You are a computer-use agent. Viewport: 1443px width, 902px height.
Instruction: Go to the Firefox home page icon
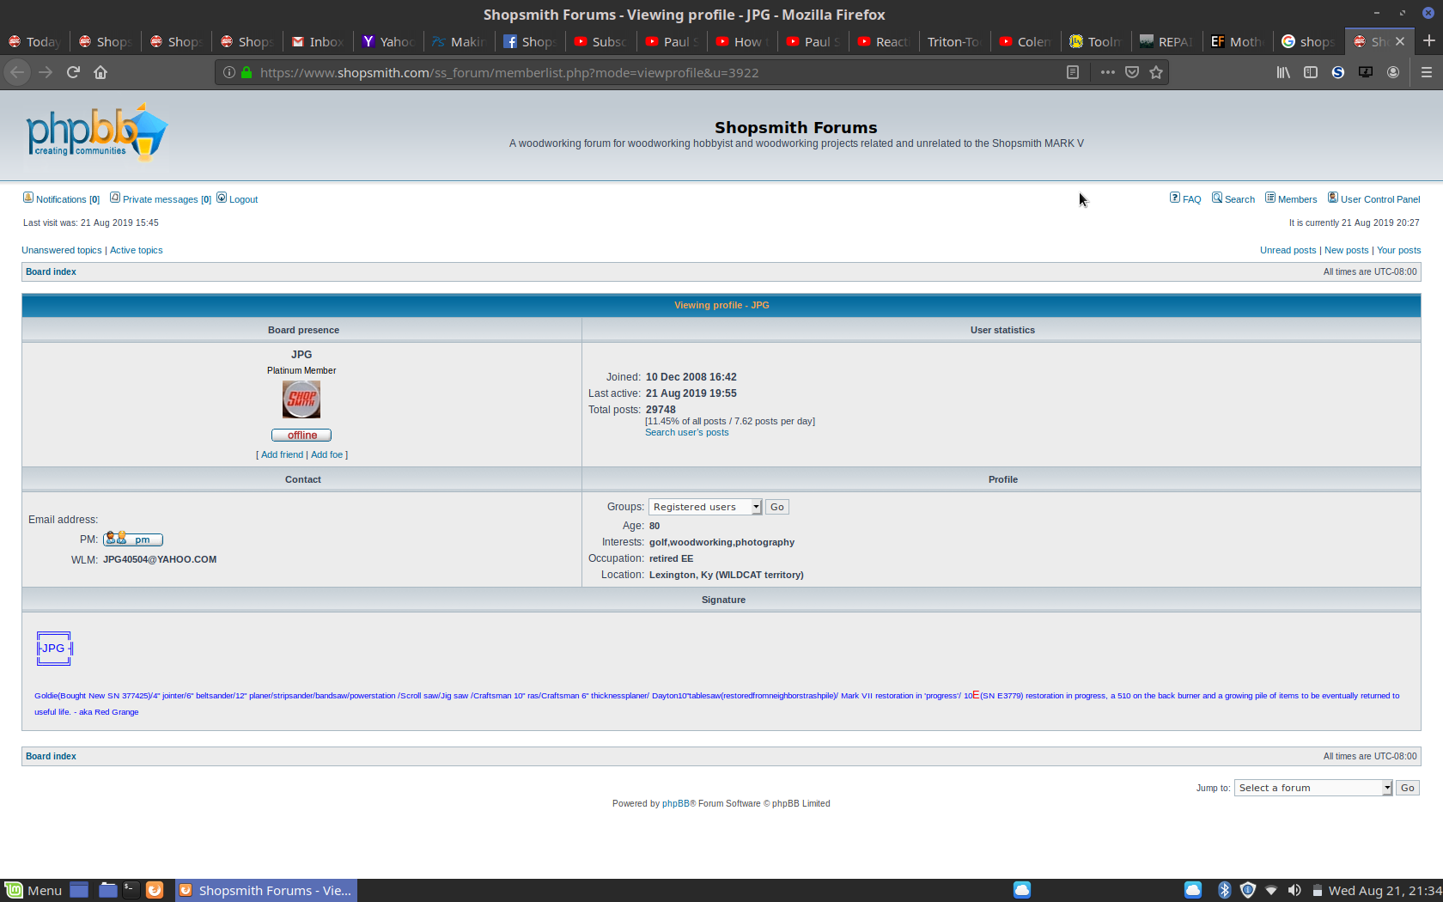click(100, 72)
